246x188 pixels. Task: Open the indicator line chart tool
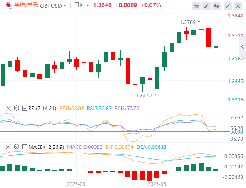click(x=196, y=6)
